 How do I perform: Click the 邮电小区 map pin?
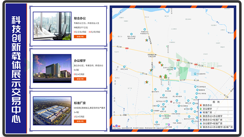click(x=163, y=109)
